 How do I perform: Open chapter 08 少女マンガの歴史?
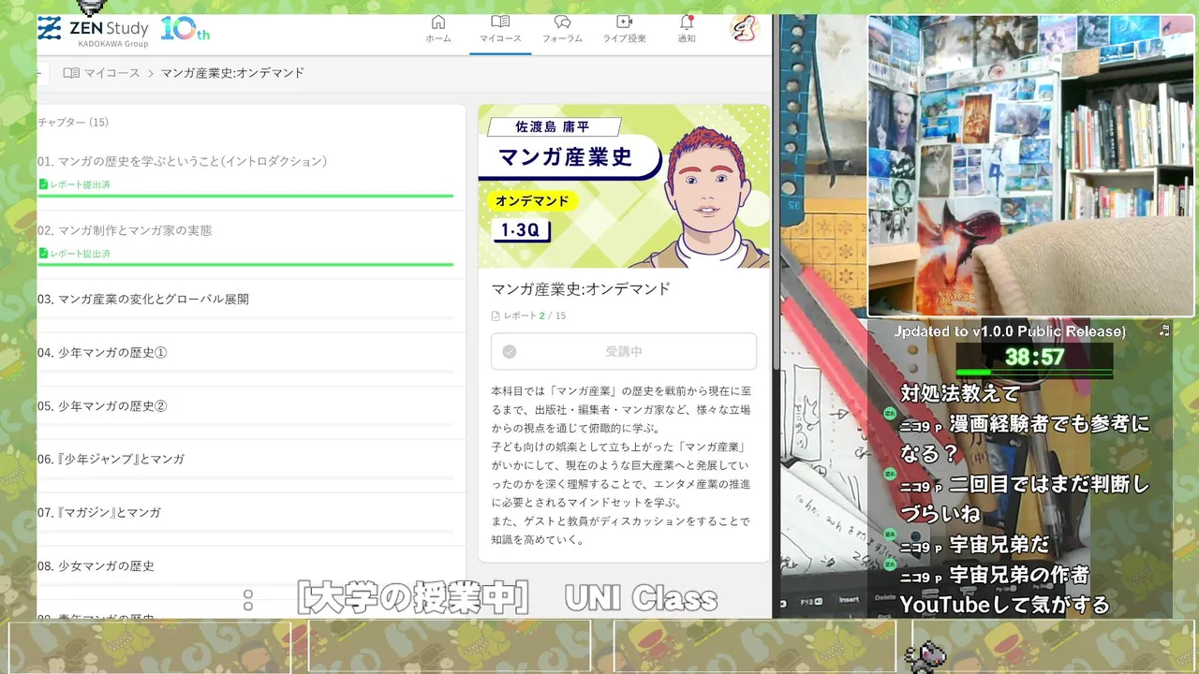click(x=96, y=566)
